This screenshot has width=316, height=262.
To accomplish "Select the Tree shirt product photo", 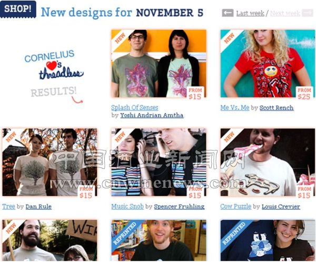I will [50, 163].
